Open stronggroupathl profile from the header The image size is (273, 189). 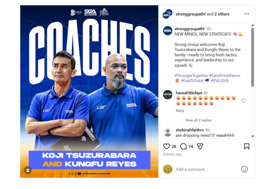[190, 14]
